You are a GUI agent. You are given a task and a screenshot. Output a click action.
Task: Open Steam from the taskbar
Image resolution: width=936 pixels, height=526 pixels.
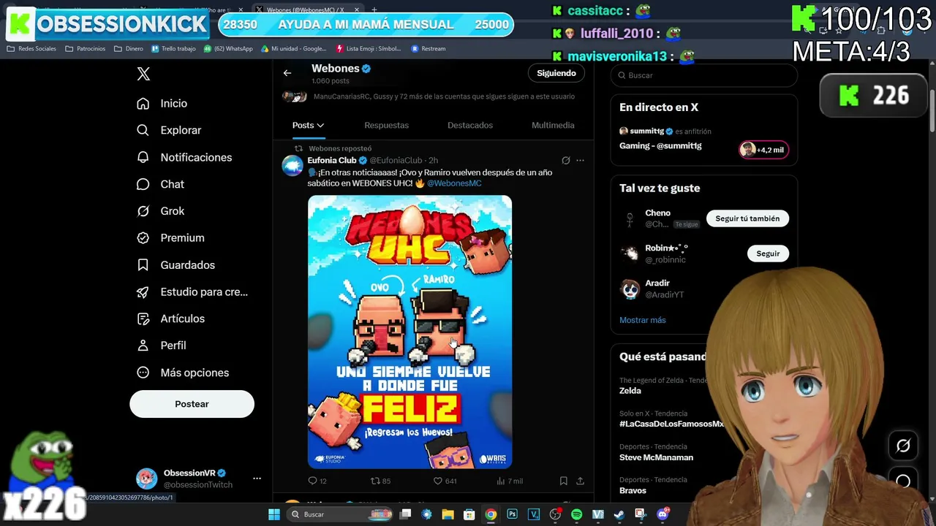tap(619, 514)
